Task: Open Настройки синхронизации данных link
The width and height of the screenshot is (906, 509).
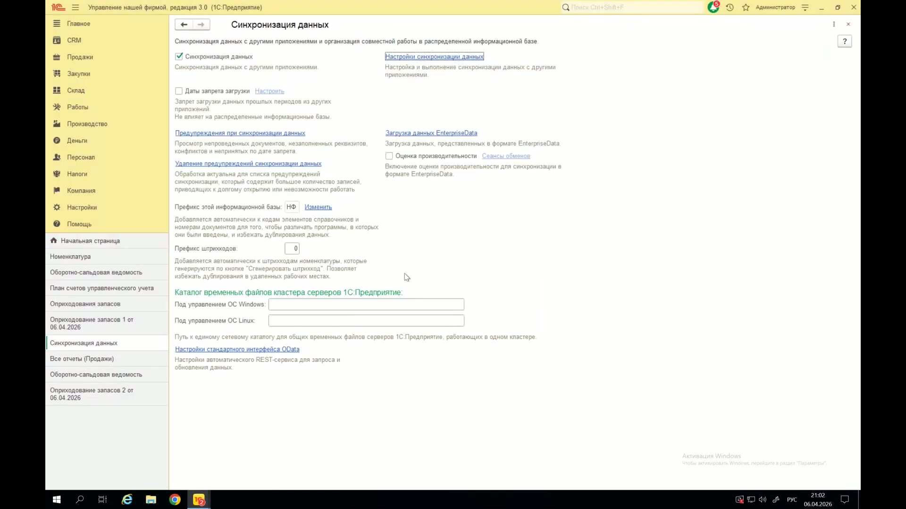Action: pos(434,57)
